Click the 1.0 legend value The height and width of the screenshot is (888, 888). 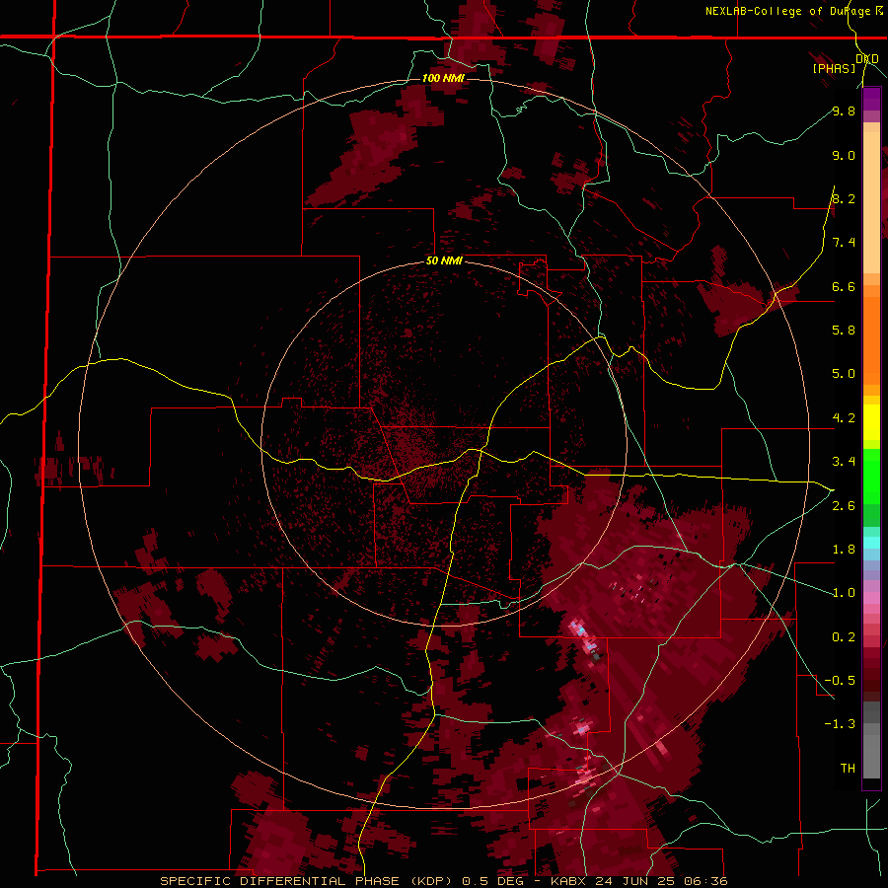[x=844, y=593]
